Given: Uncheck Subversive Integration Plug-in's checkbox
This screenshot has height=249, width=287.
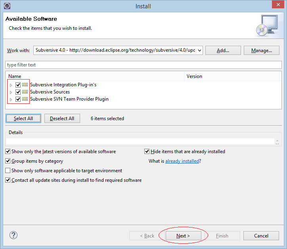Looking at the screenshot, I should point(18,85).
